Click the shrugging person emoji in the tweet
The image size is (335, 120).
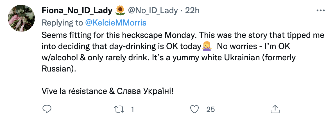click(x=206, y=46)
